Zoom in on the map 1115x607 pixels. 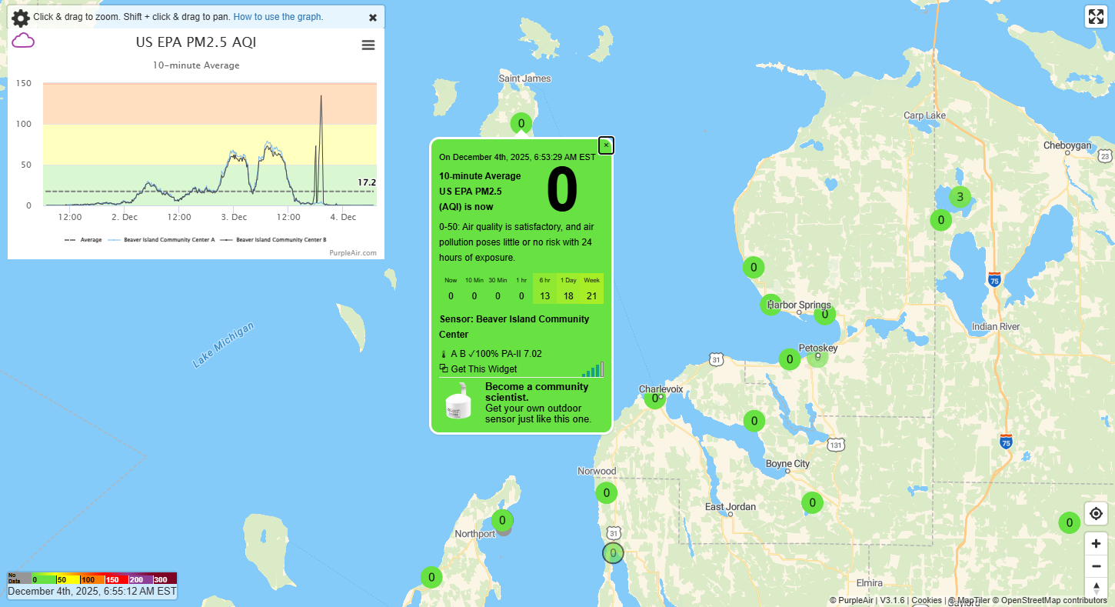click(x=1096, y=543)
